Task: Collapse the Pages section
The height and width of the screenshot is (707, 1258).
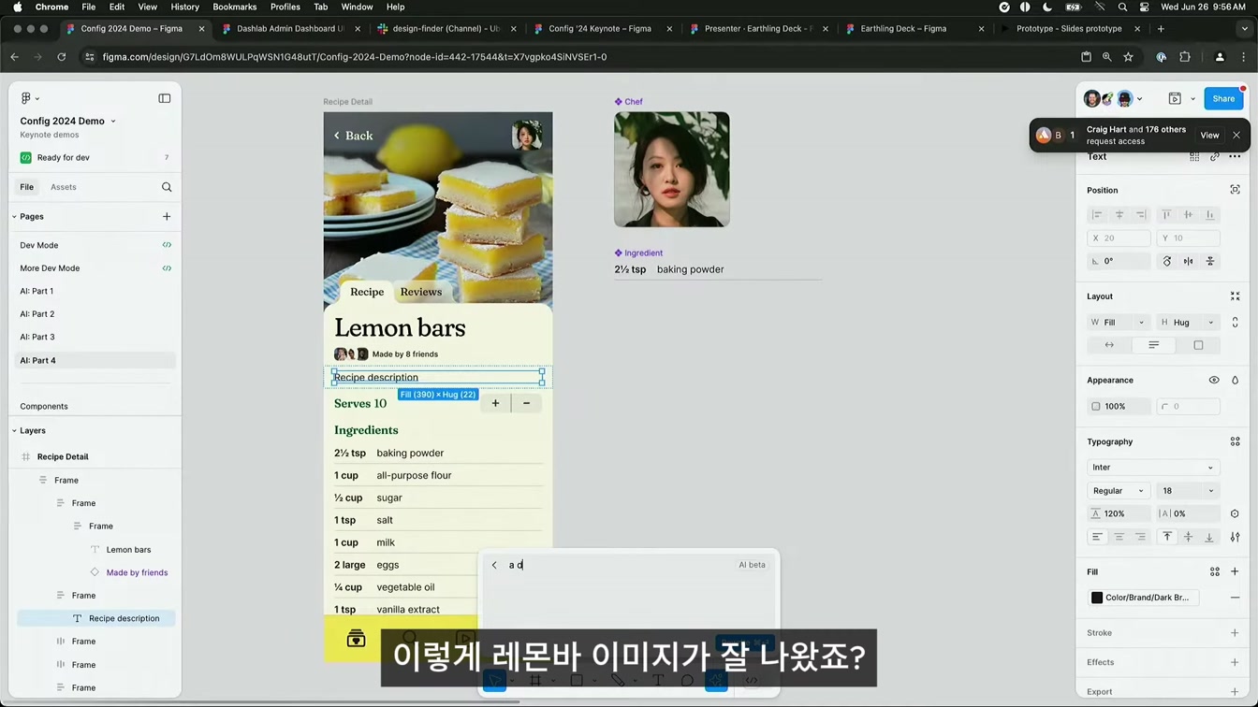Action: pyautogui.click(x=15, y=216)
